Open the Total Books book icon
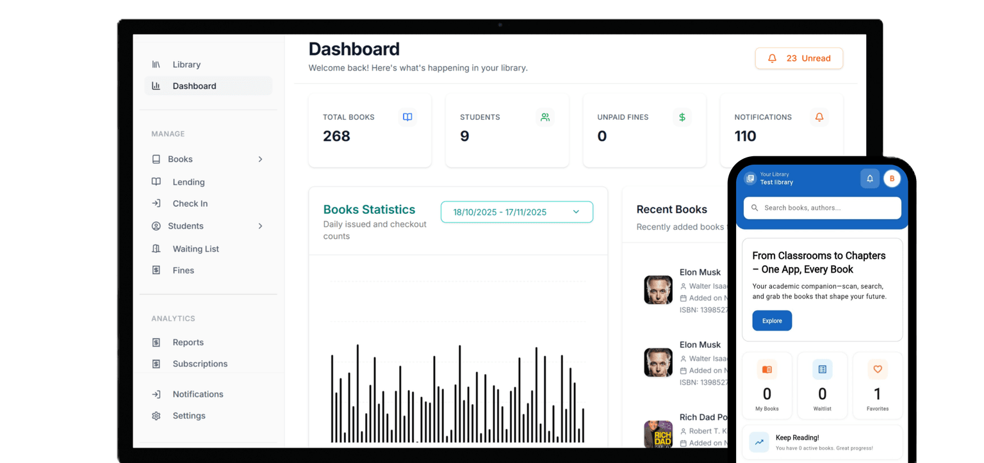The height and width of the screenshot is (463, 984). (x=407, y=117)
